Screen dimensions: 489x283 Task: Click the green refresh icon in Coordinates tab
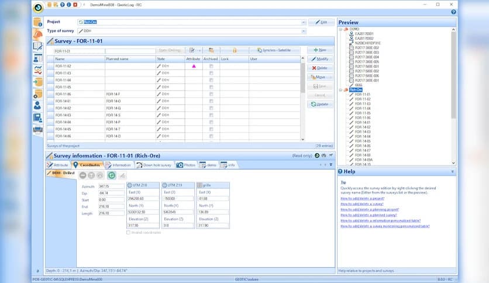pos(111,175)
